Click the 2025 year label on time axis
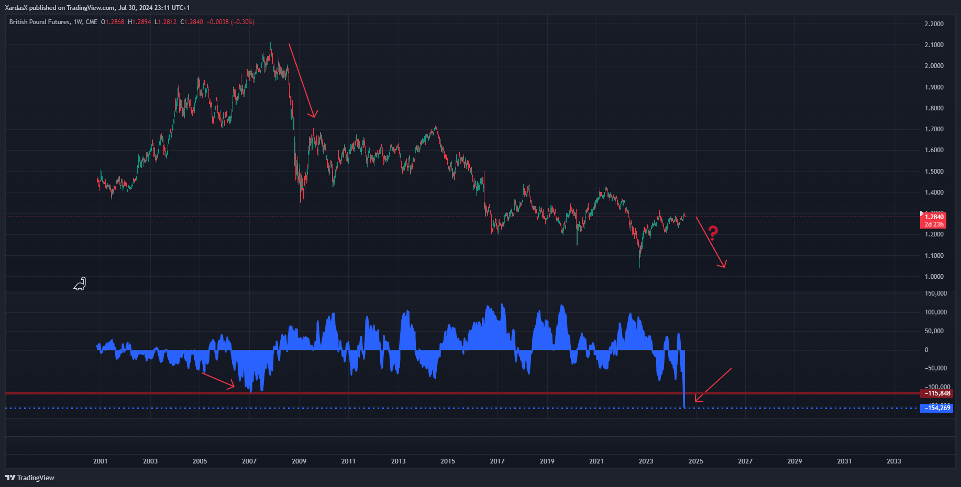The height and width of the screenshot is (487, 961). [x=696, y=461]
